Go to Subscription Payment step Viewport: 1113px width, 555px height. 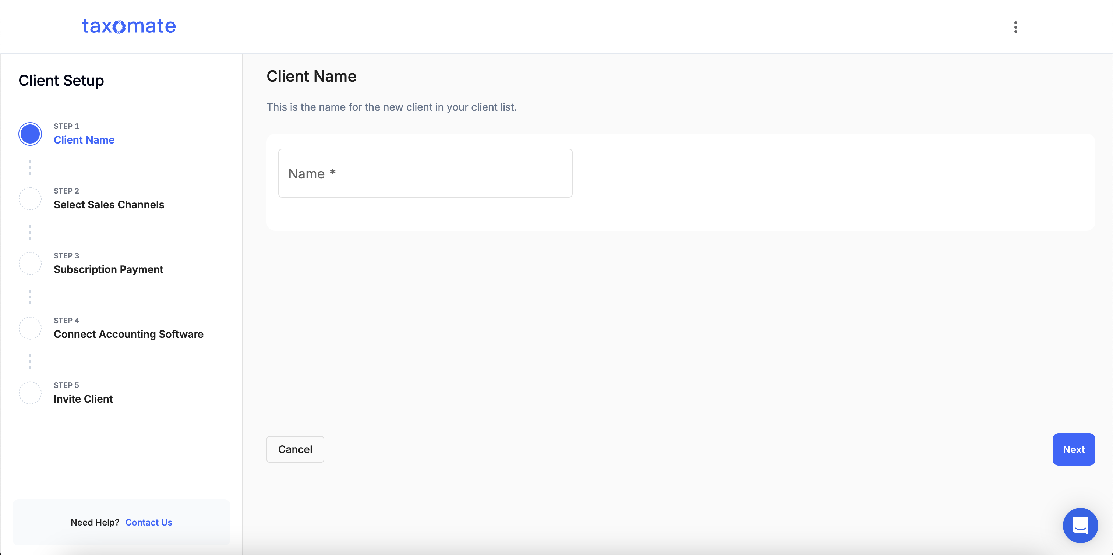tap(109, 269)
